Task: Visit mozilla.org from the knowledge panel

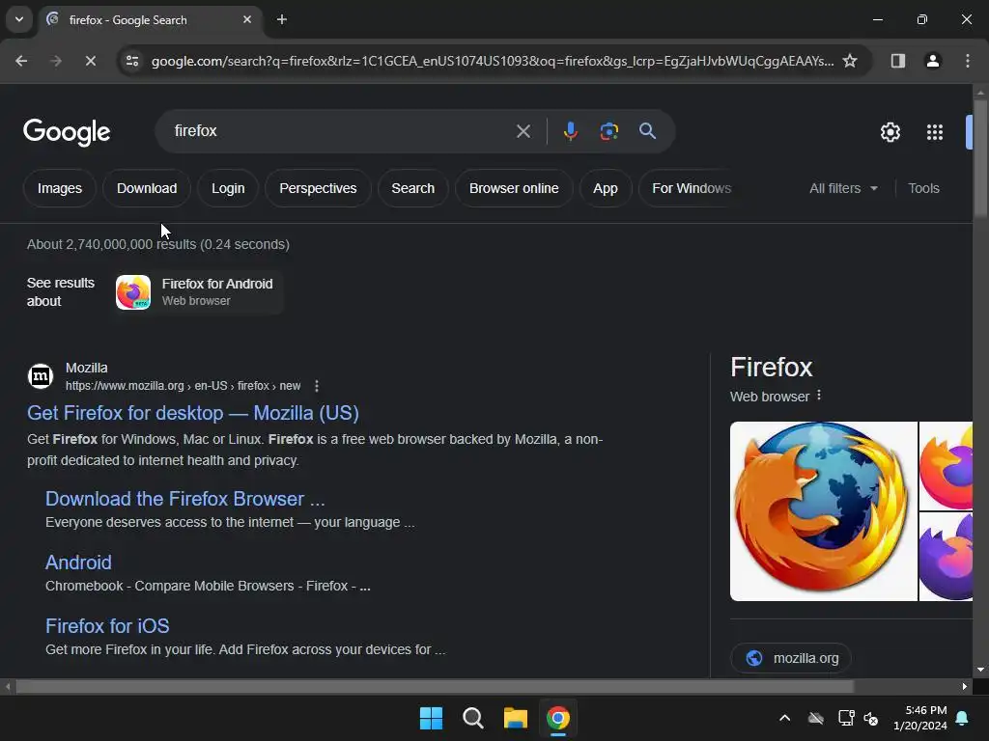Action: [791, 658]
